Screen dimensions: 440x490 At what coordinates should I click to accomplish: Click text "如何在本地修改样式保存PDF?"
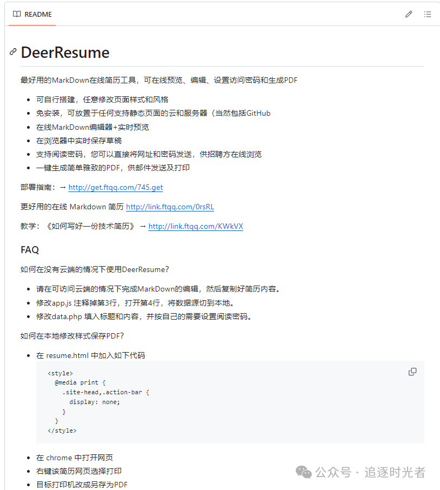pos(72,336)
